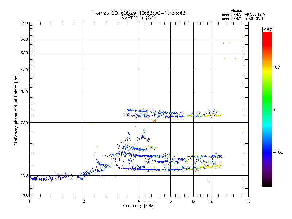292x219 pixels.
Task: Click the "mean, sd,X: 93.2, 25.1" line
Action: coord(242,18)
